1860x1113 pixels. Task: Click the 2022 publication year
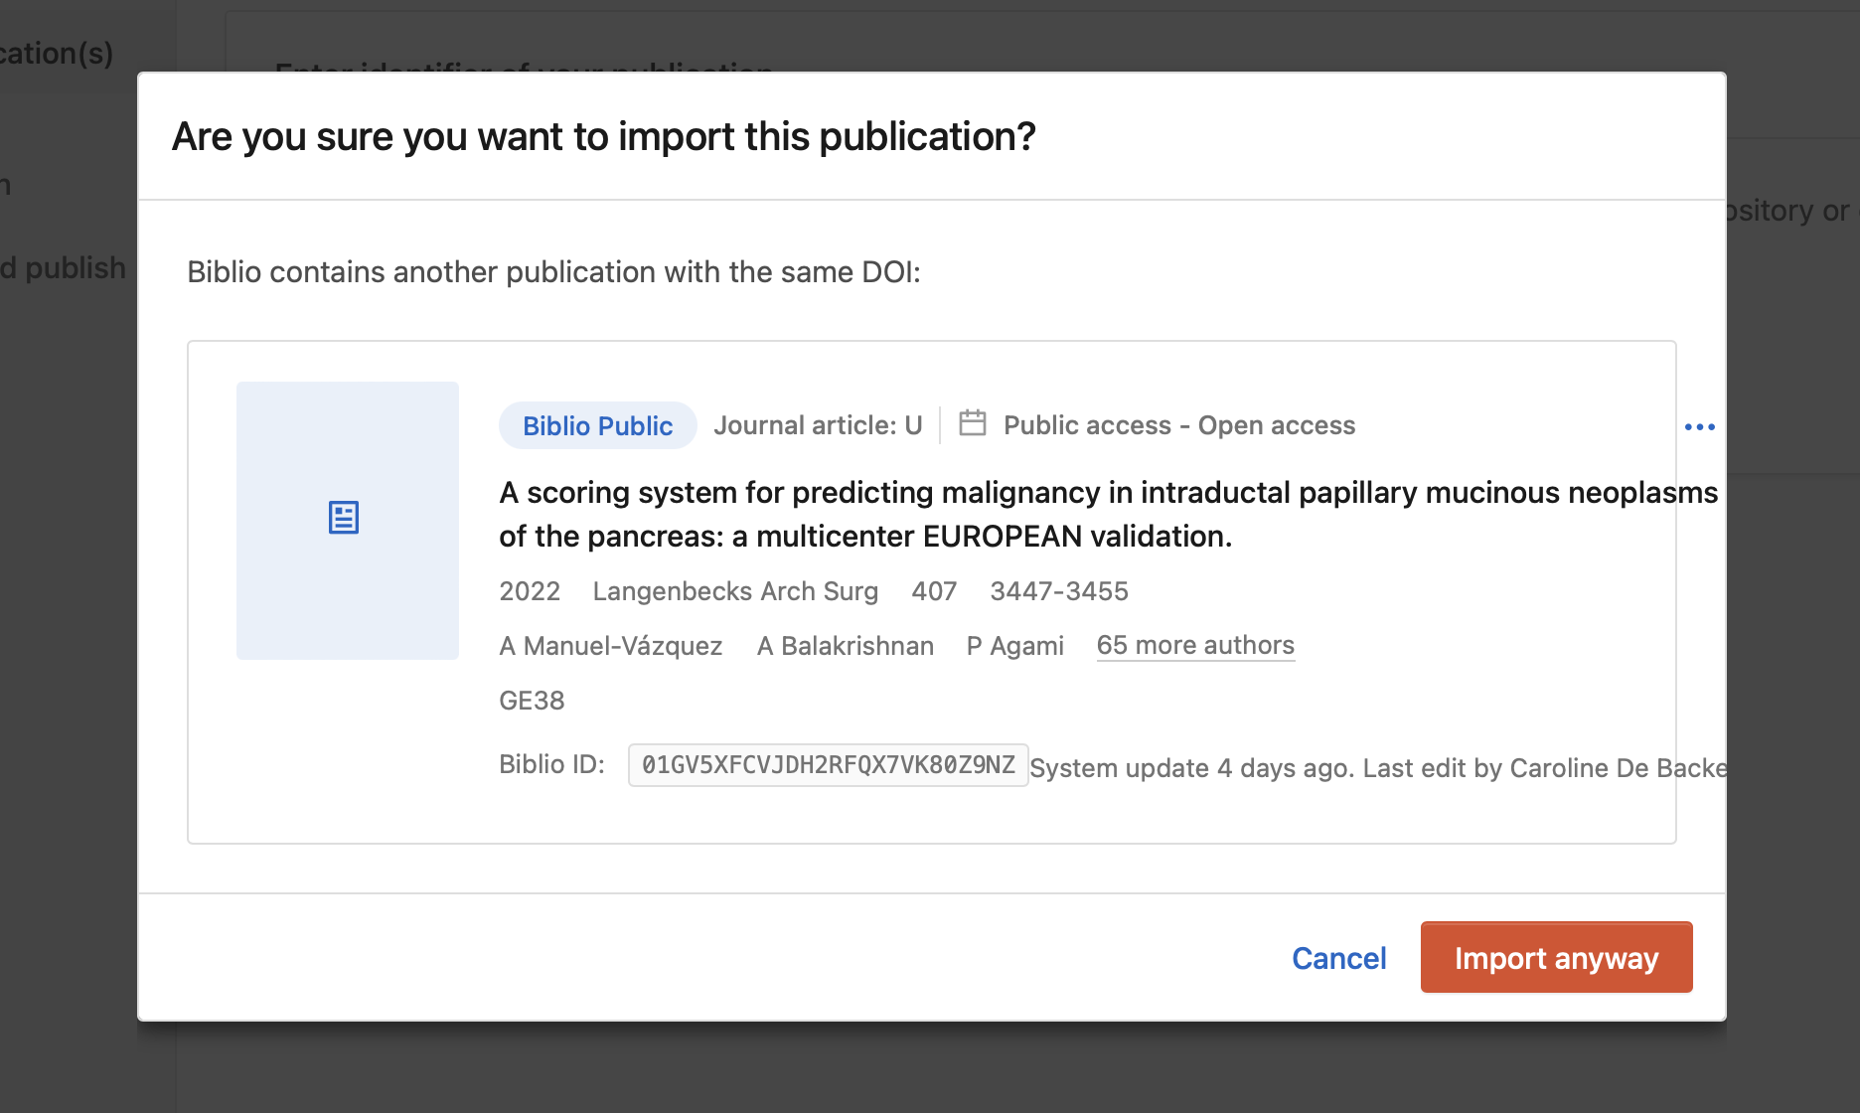(x=529, y=590)
